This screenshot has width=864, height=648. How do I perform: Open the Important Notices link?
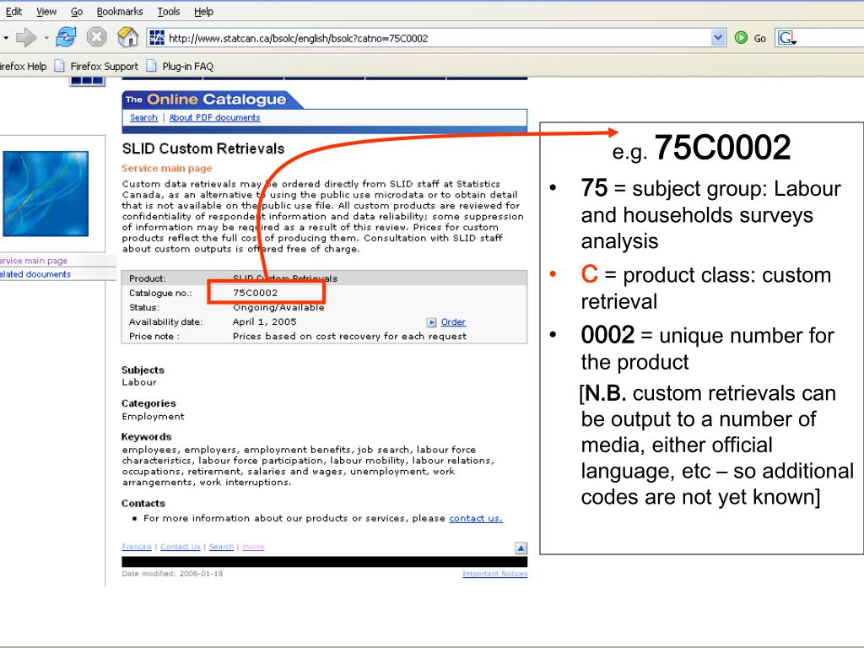pyautogui.click(x=494, y=574)
